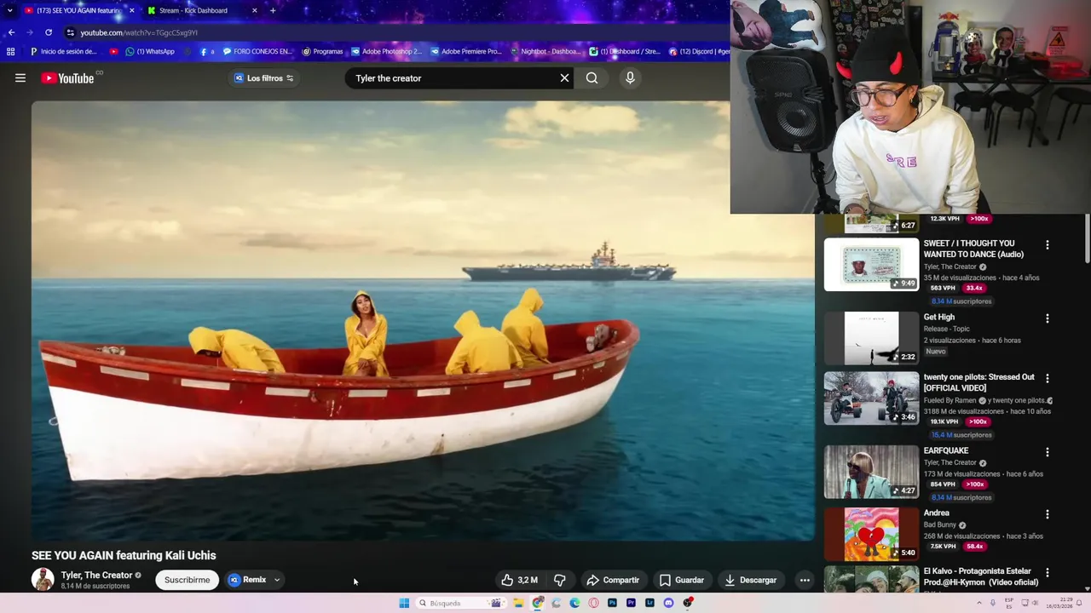Image resolution: width=1091 pixels, height=613 pixels.
Task: Open Photoshop from the taskbar
Action: click(612, 603)
